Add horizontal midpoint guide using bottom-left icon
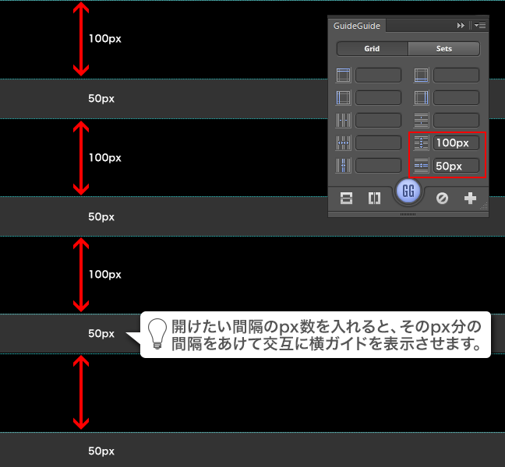 pos(347,198)
